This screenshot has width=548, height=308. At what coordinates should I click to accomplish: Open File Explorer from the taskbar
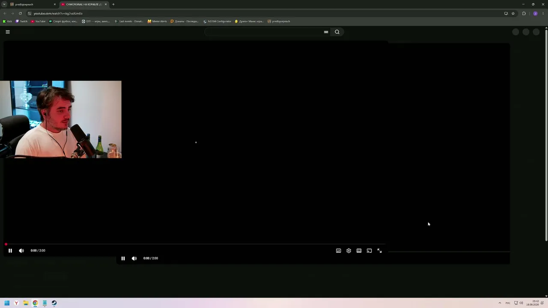26,303
